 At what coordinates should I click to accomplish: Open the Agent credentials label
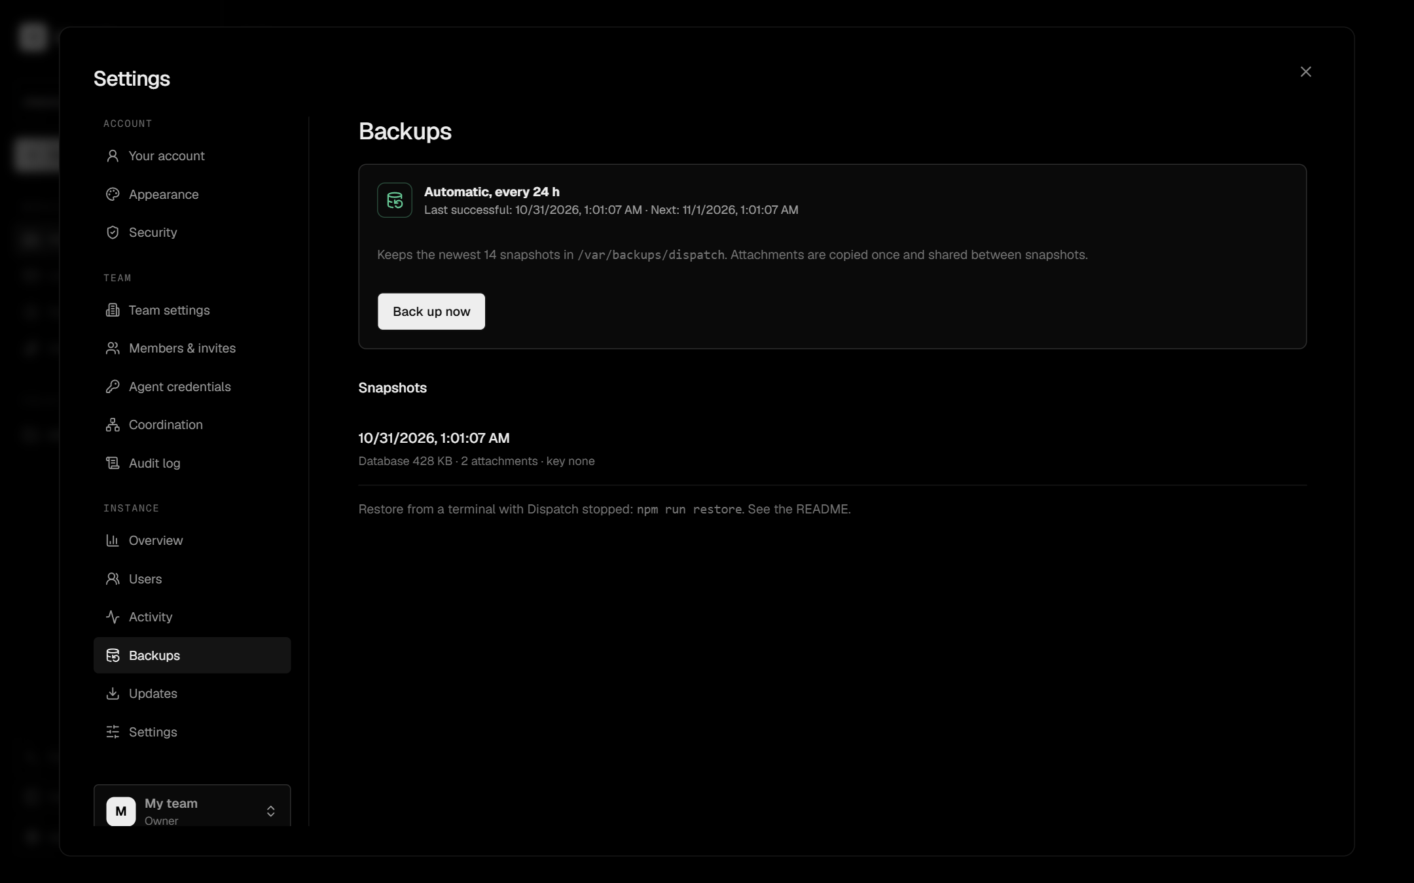pyautogui.click(x=179, y=387)
